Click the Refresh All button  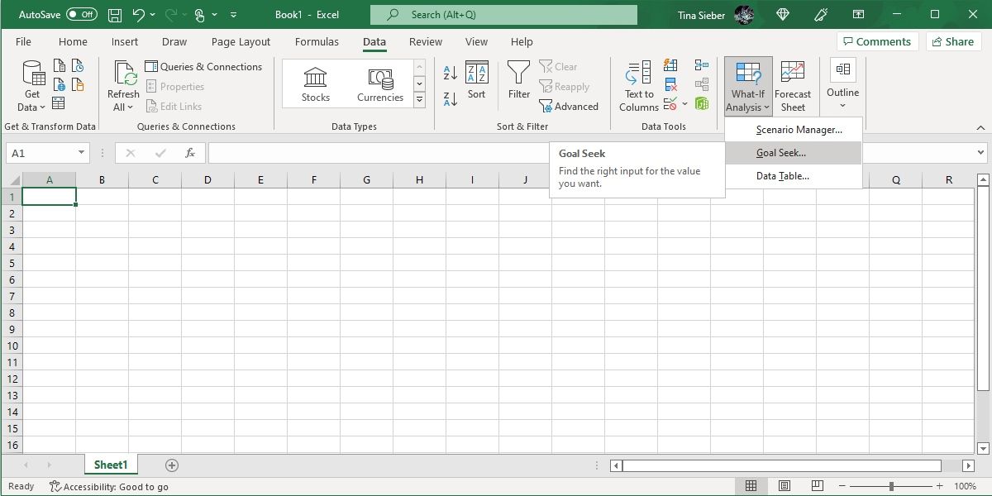click(122, 84)
